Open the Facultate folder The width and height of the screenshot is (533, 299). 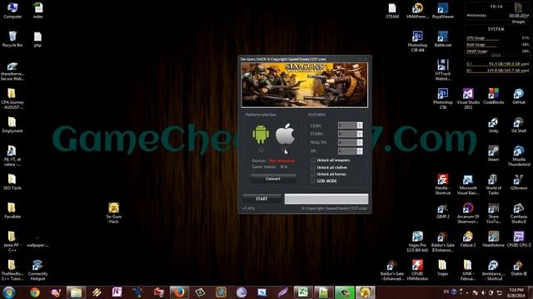tap(12, 210)
